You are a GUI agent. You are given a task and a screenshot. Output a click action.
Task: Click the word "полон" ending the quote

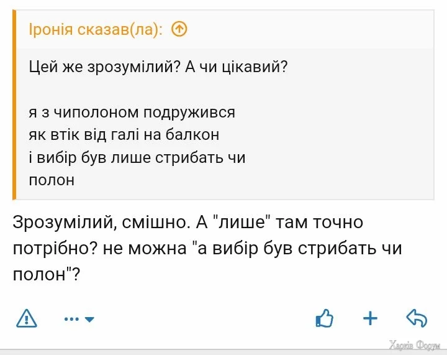(52, 180)
